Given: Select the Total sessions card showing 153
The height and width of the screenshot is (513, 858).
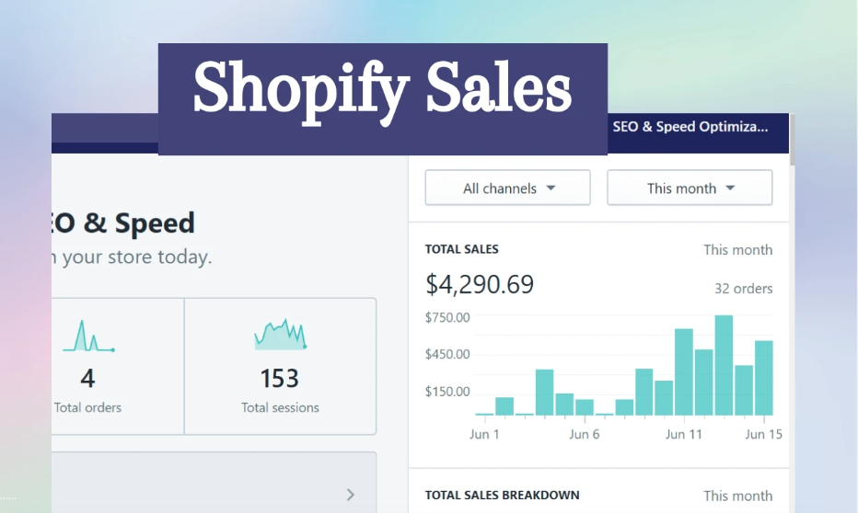Looking at the screenshot, I should (x=280, y=366).
